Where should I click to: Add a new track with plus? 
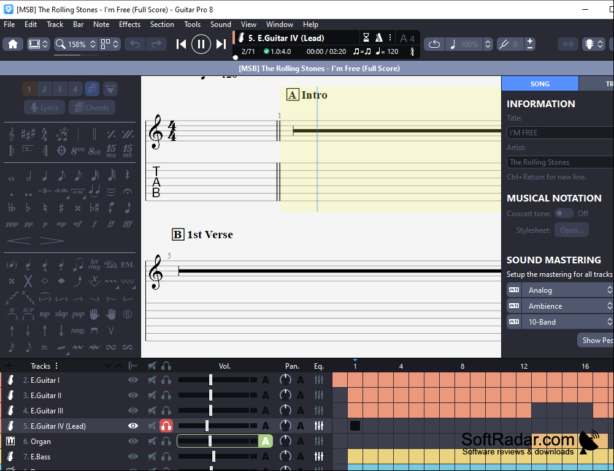[x=9, y=366]
